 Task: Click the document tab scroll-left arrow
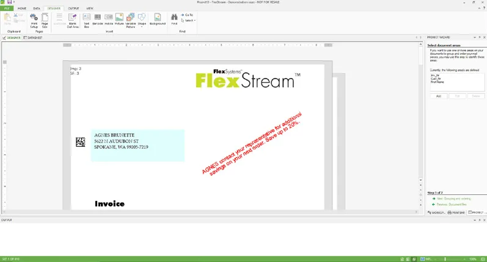(x=417, y=38)
